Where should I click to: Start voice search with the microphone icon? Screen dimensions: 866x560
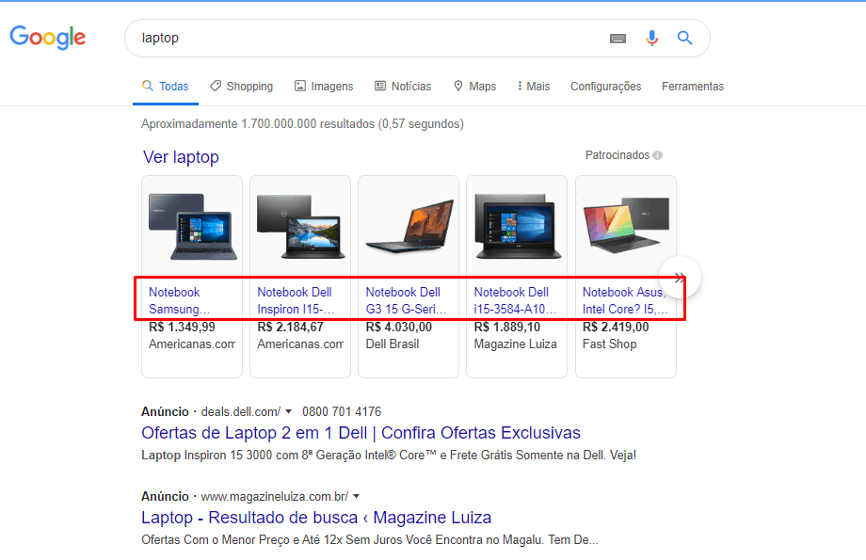coord(651,38)
